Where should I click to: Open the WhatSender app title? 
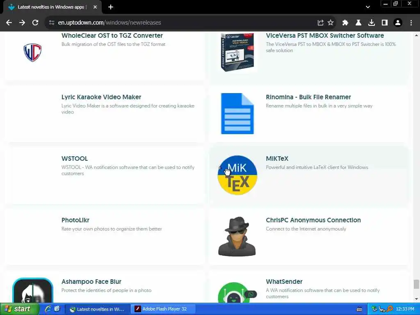click(x=284, y=281)
